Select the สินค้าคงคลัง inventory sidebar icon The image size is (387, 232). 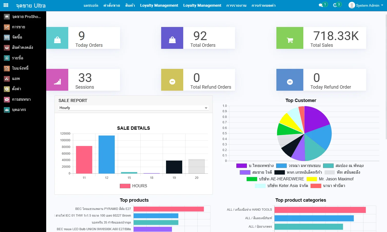click(7, 48)
